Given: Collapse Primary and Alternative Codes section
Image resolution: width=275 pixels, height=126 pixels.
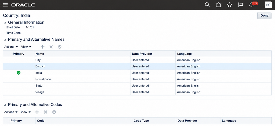Looking at the screenshot, I should click(5, 105).
